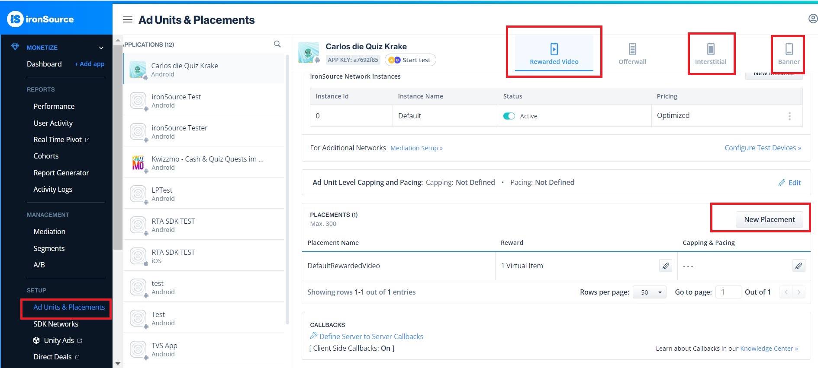818x368 pixels.
Task: Open the A/B testing page
Action: point(39,265)
